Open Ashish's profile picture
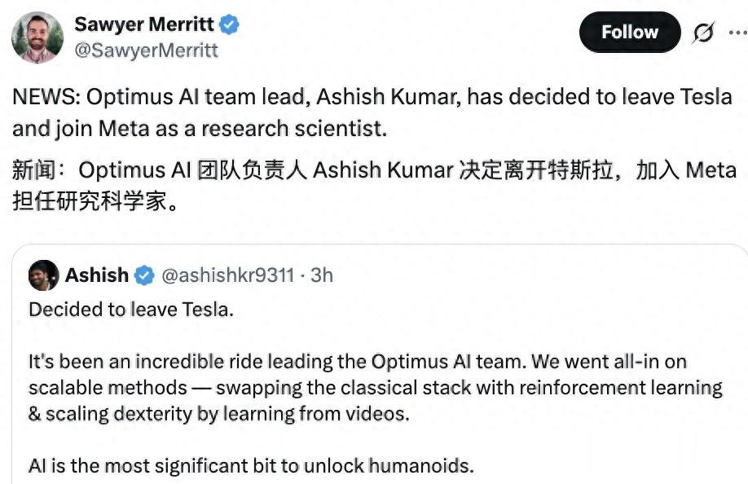748x484 pixels. click(45, 275)
